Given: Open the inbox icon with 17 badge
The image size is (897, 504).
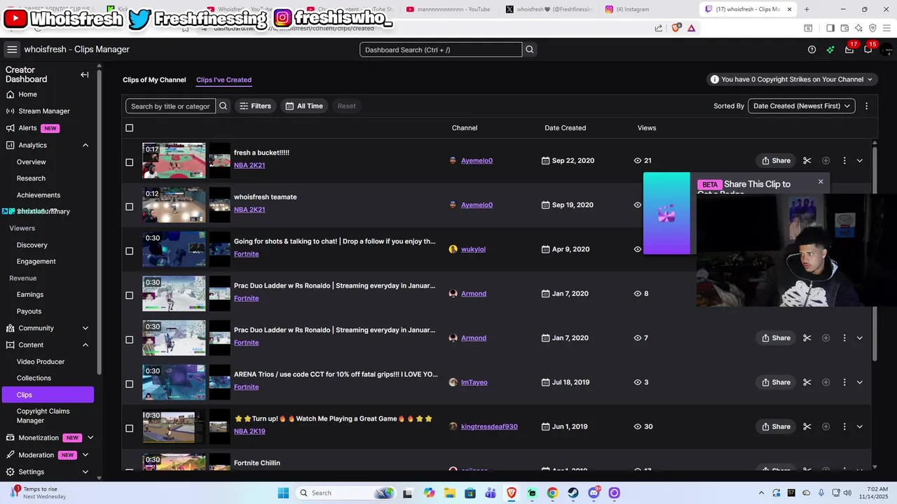Looking at the screenshot, I should 849,49.
